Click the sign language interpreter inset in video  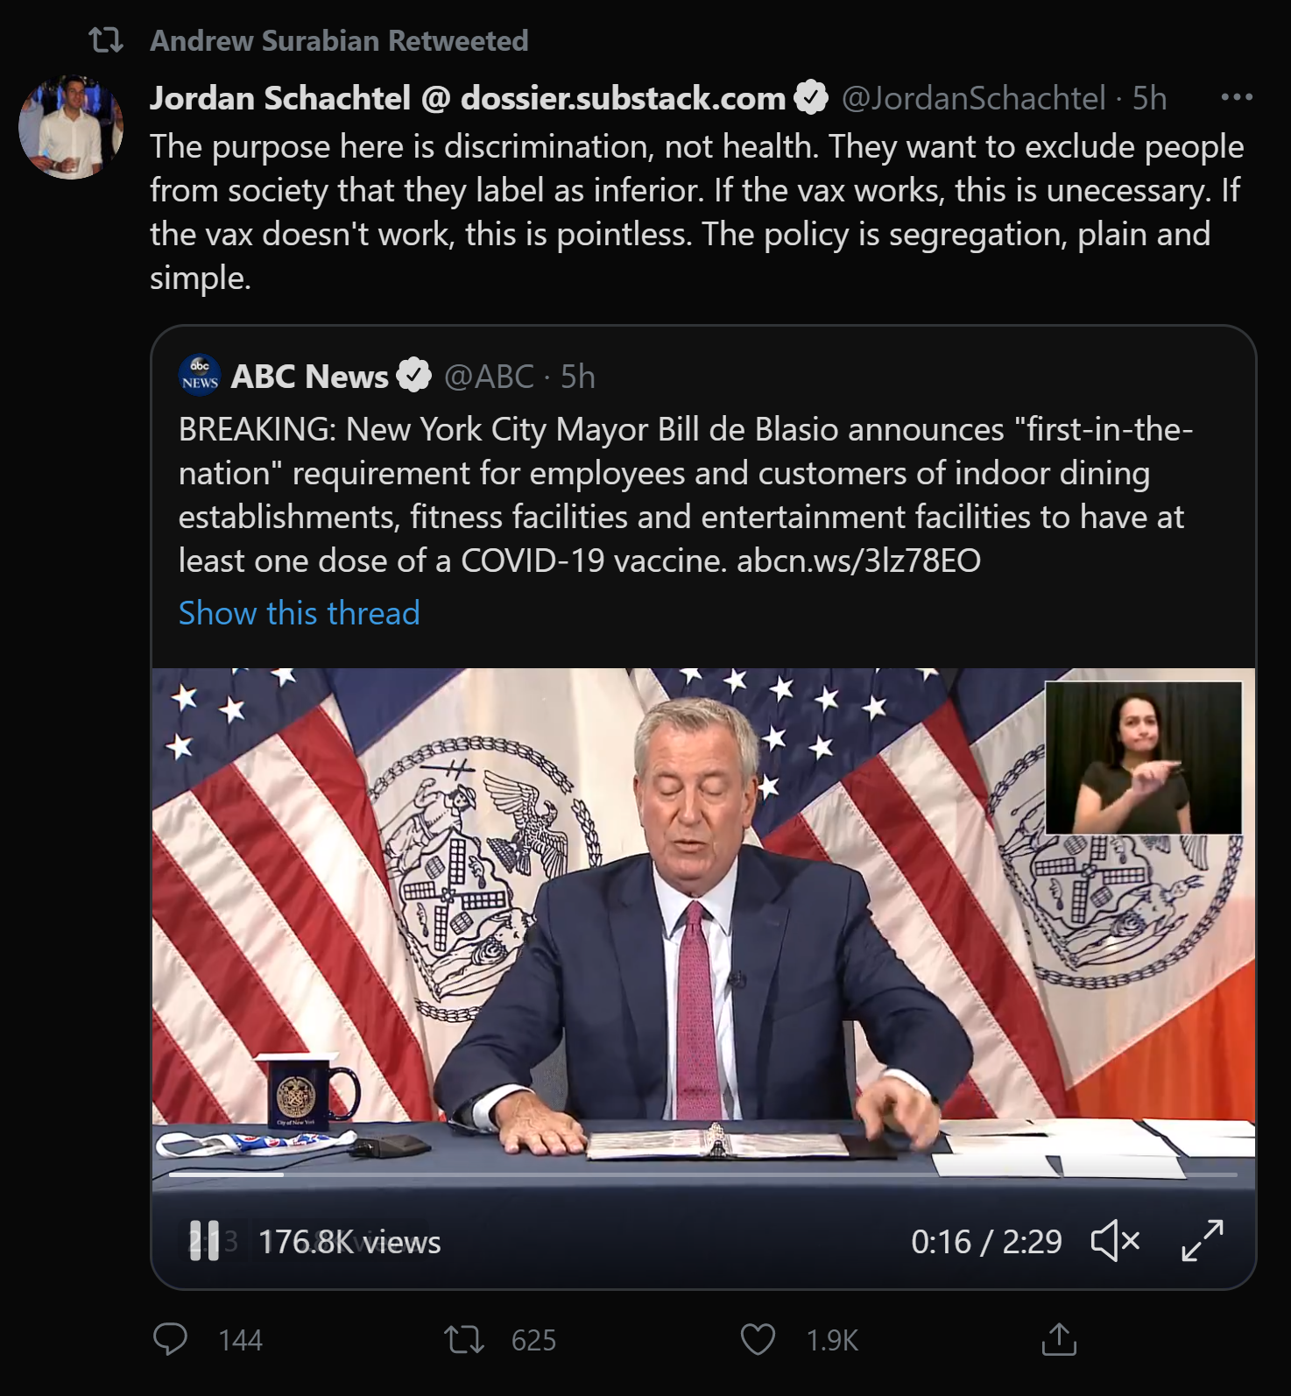coord(1143,758)
